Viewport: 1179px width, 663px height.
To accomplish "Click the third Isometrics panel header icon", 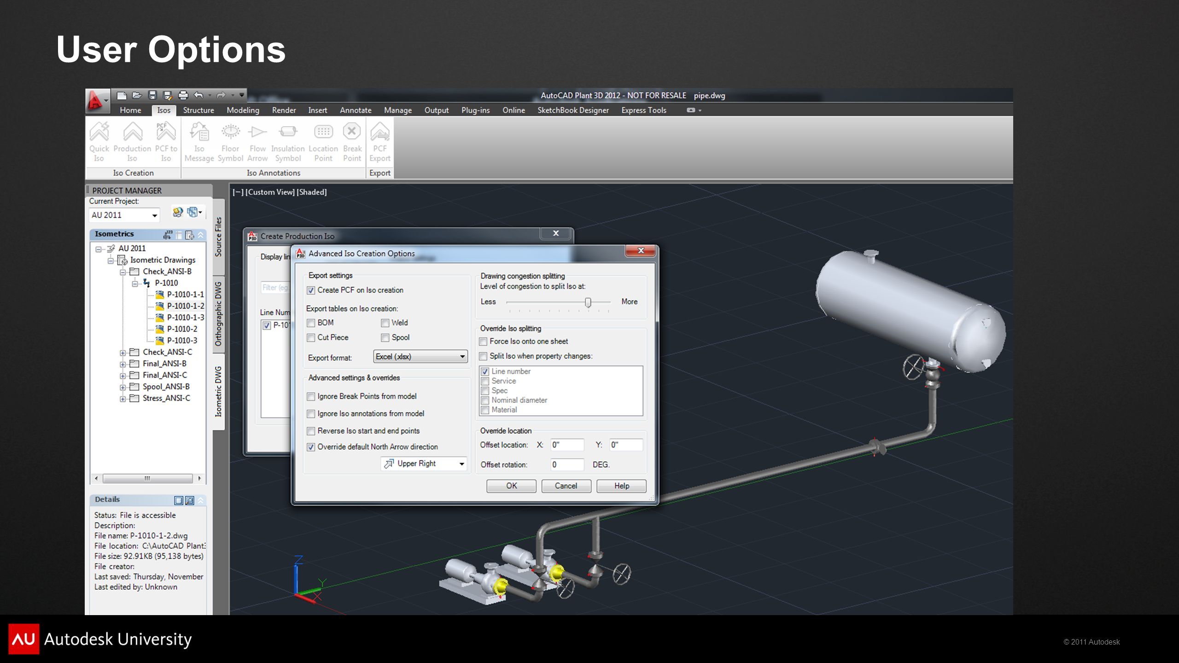I will click(x=190, y=235).
